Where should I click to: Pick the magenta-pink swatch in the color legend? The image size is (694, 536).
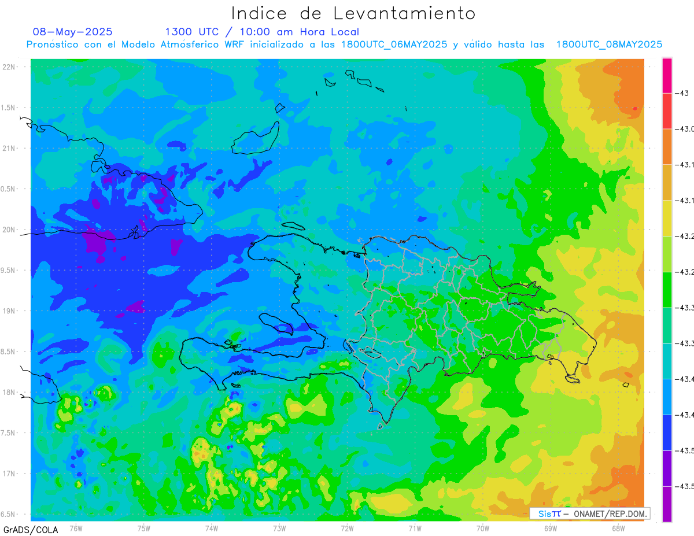click(667, 75)
